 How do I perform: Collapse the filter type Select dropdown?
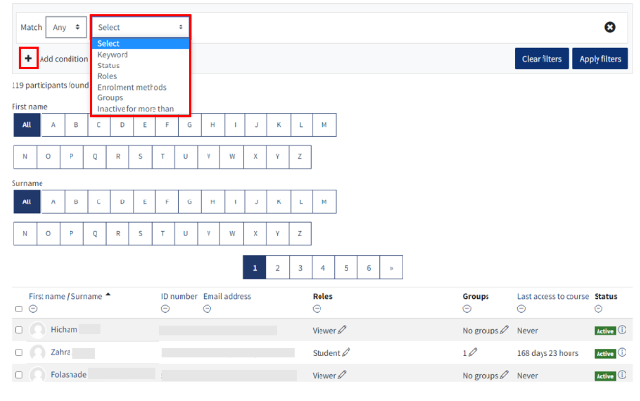[140, 27]
